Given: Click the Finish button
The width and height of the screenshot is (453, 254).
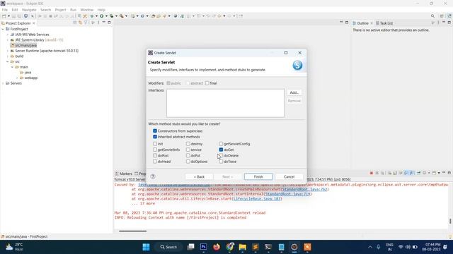Looking at the screenshot, I should [x=258, y=176].
